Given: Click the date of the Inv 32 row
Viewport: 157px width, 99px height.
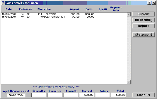Looking at the screenshot, I should click(x=9, y=14).
